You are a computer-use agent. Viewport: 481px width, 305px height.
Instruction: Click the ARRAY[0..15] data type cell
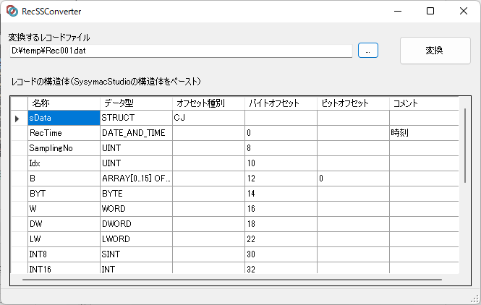[135, 178]
